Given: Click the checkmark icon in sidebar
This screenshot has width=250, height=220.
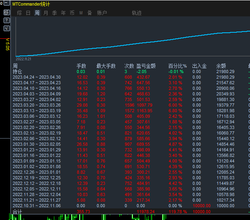Looking at the screenshot, I should click(7, 28).
